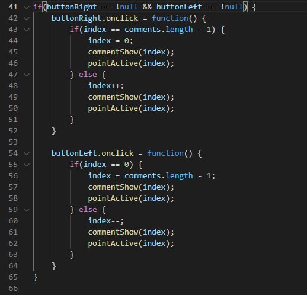Click line number 41 in the gutter
Image resolution: width=307 pixels, height=295 pixels.
click(13, 7)
